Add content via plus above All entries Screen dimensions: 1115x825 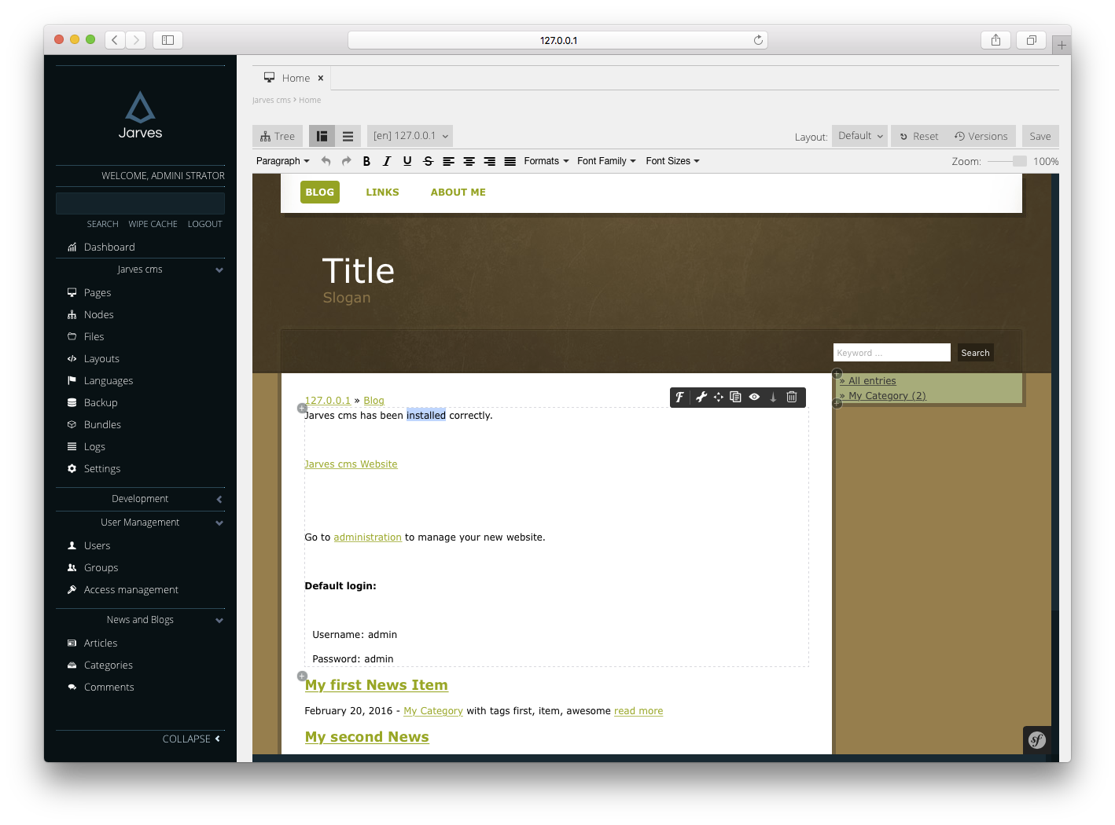tap(837, 373)
